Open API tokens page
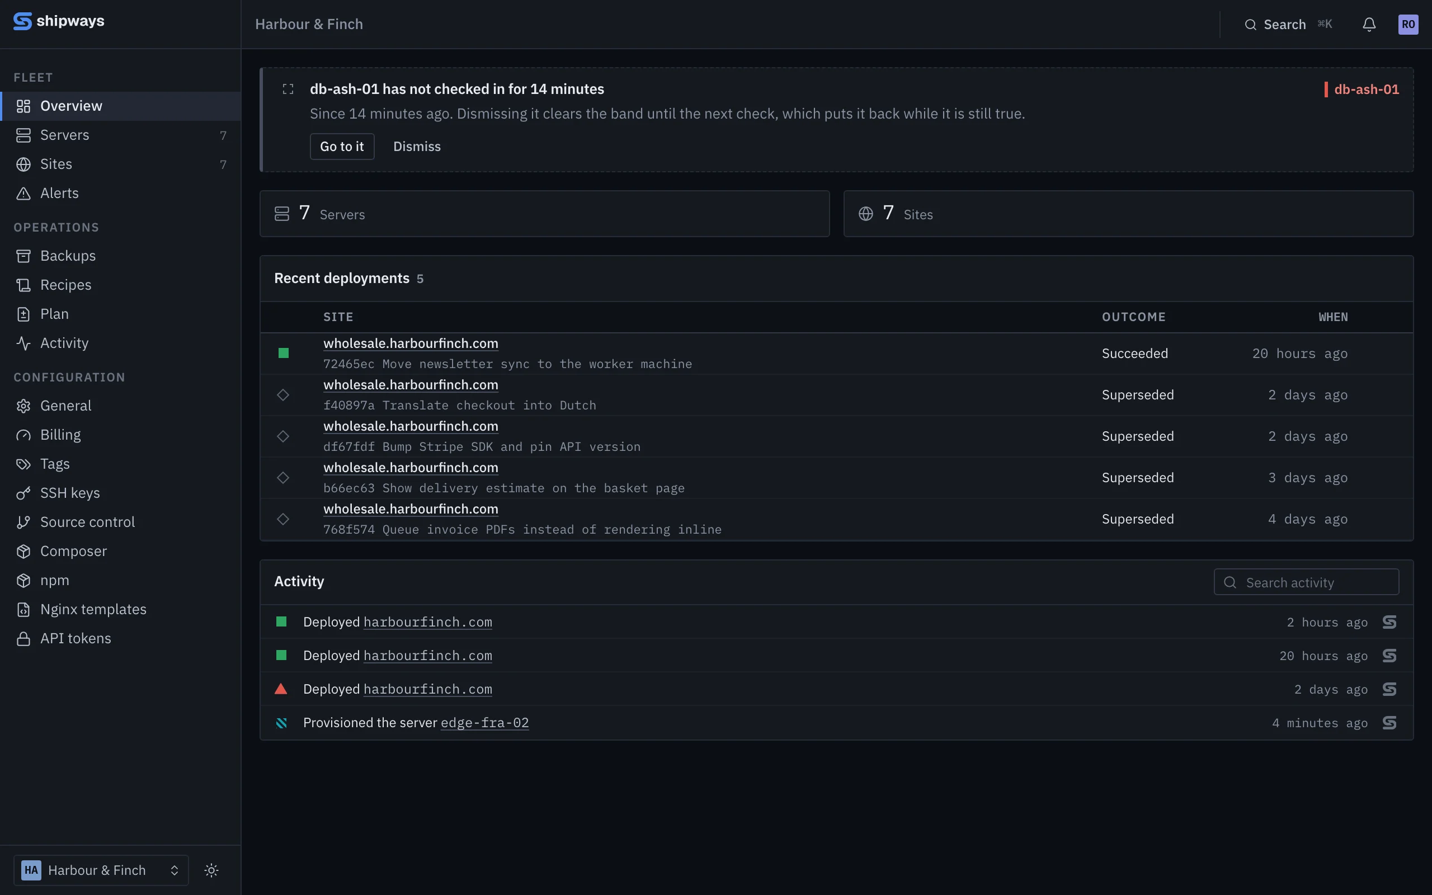The image size is (1432, 895). (x=121, y=638)
